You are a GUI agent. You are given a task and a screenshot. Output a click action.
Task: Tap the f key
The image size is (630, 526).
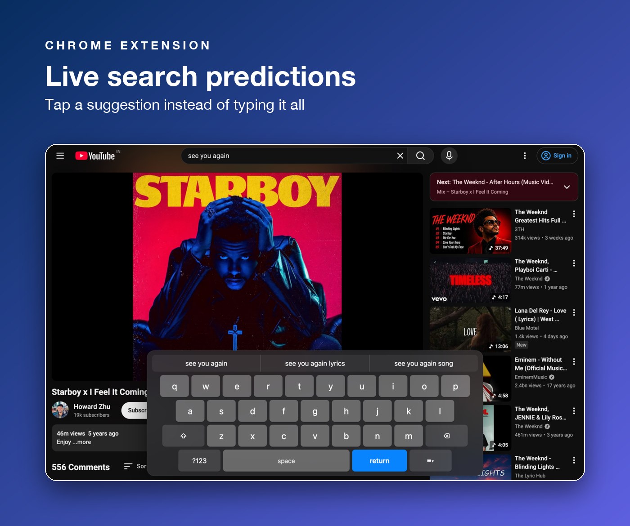tap(283, 411)
